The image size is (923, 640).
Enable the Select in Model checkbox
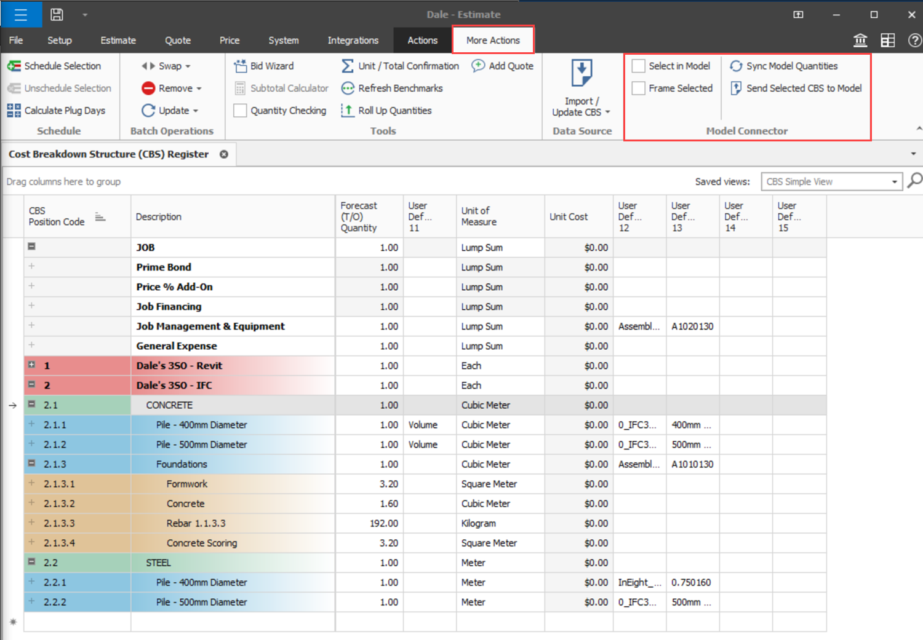point(639,66)
